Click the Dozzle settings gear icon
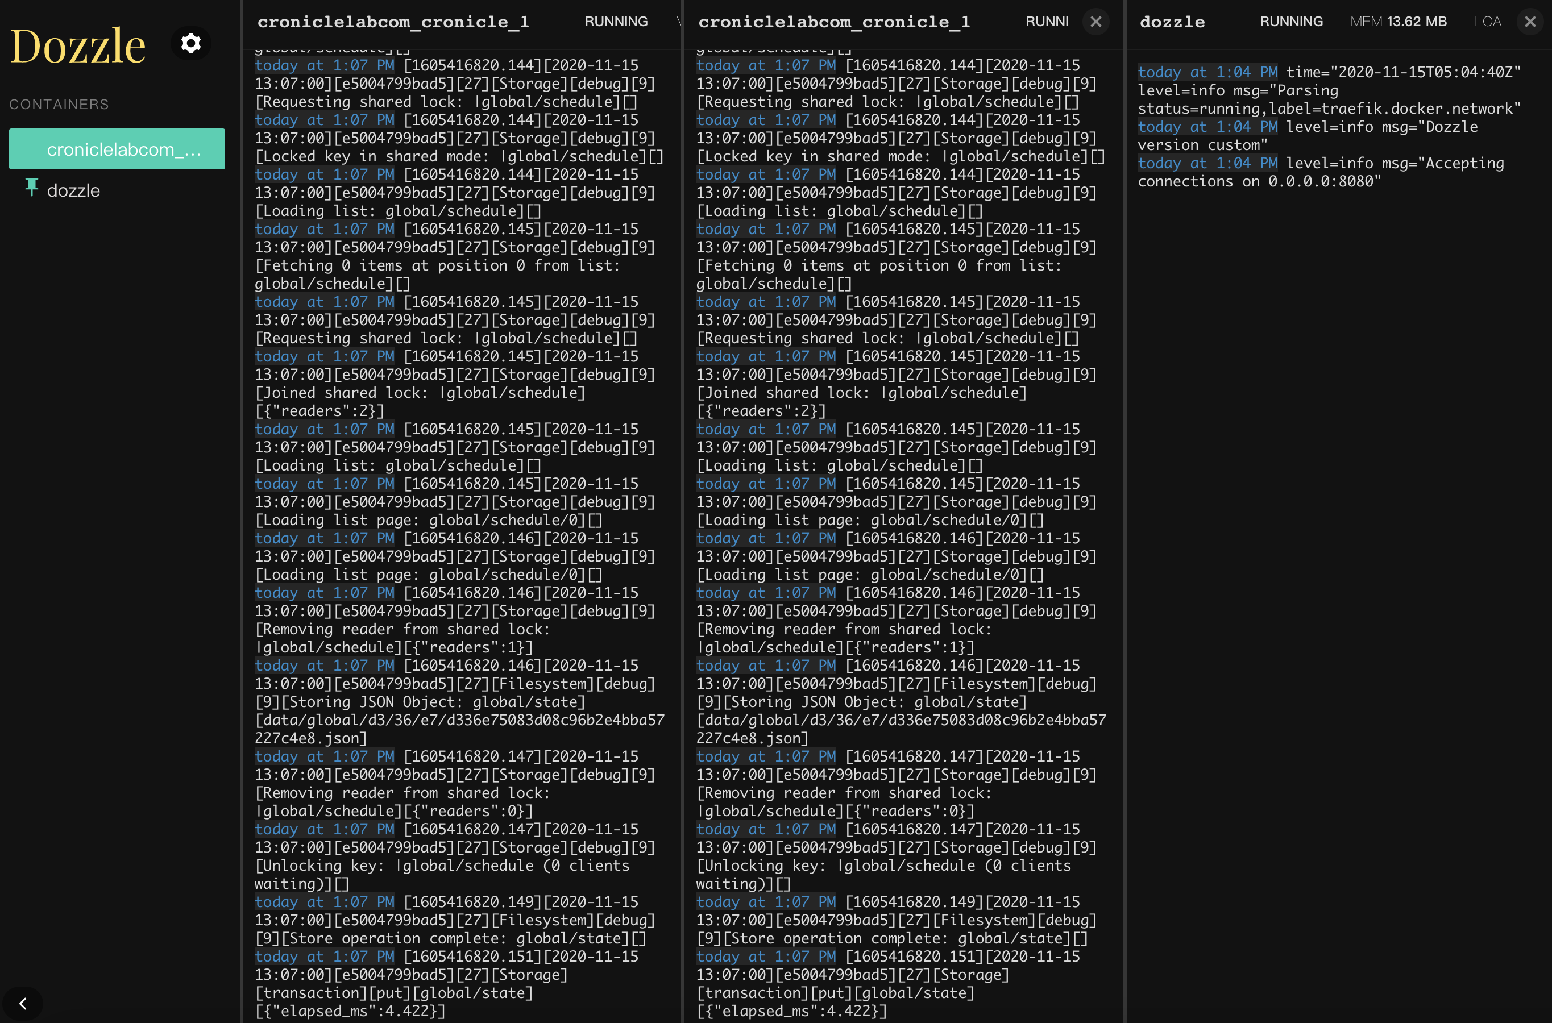The height and width of the screenshot is (1023, 1552). tap(190, 43)
